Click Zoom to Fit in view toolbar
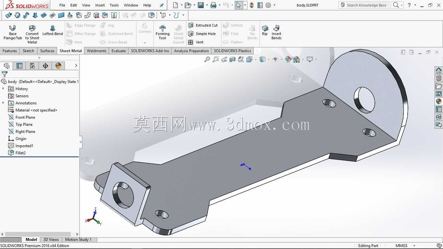Screen dimensions: 443x249 tap(207, 59)
